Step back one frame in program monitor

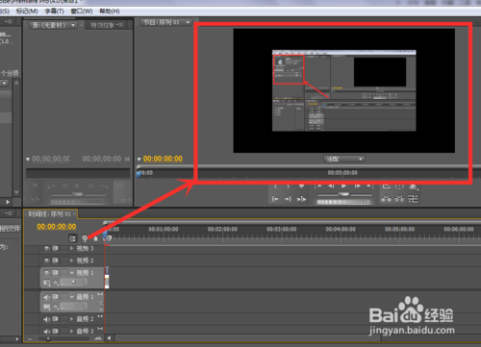(331, 186)
